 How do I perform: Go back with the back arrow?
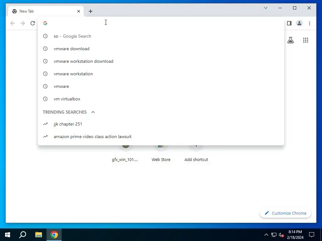click(x=13, y=23)
